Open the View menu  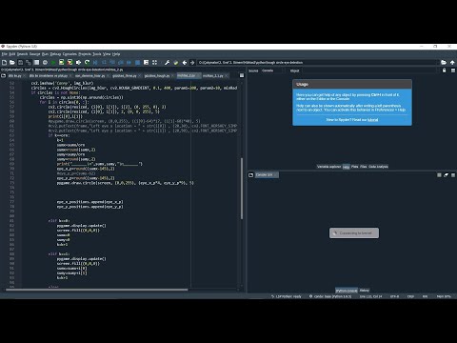tap(107, 54)
